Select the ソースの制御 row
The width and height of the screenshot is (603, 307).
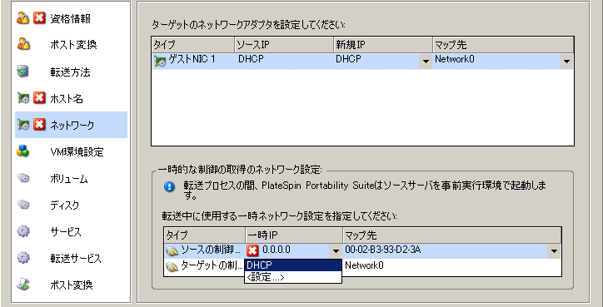(362, 251)
